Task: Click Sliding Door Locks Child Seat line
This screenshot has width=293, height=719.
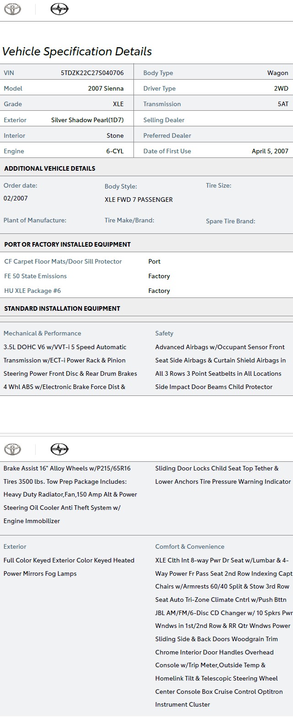Action: pos(217,468)
